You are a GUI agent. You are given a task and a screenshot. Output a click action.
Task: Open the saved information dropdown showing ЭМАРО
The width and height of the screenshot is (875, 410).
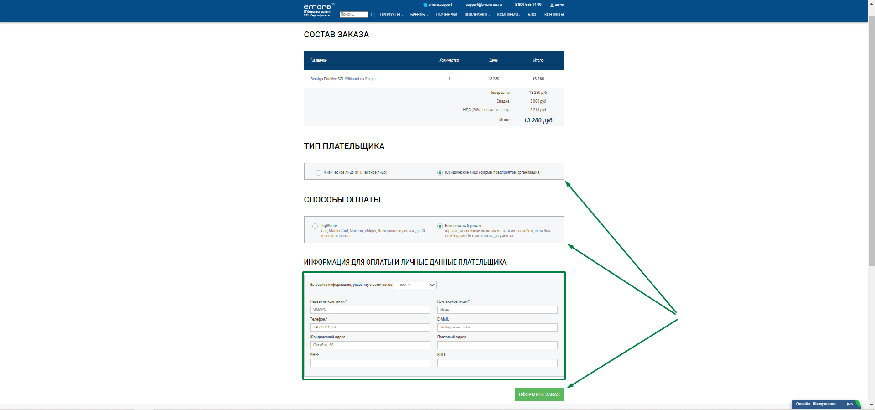pos(415,285)
